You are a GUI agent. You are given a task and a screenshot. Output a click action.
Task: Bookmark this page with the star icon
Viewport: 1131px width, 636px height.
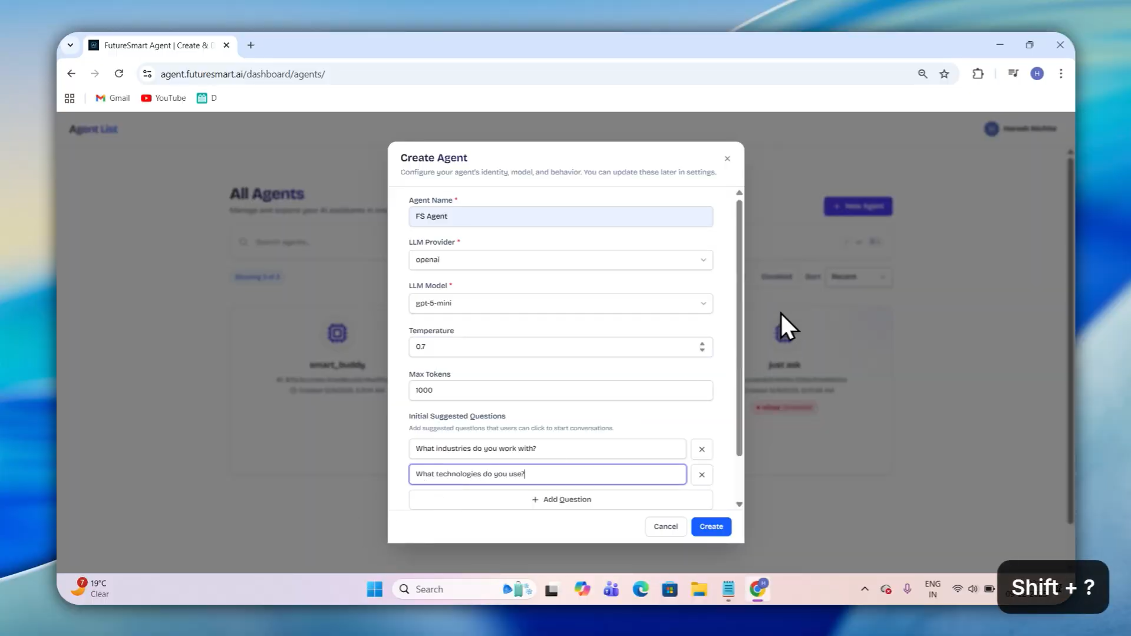point(944,74)
